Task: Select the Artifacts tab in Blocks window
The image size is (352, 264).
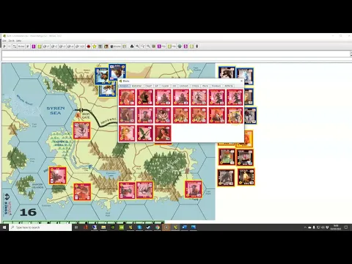Action: [x=229, y=86]
